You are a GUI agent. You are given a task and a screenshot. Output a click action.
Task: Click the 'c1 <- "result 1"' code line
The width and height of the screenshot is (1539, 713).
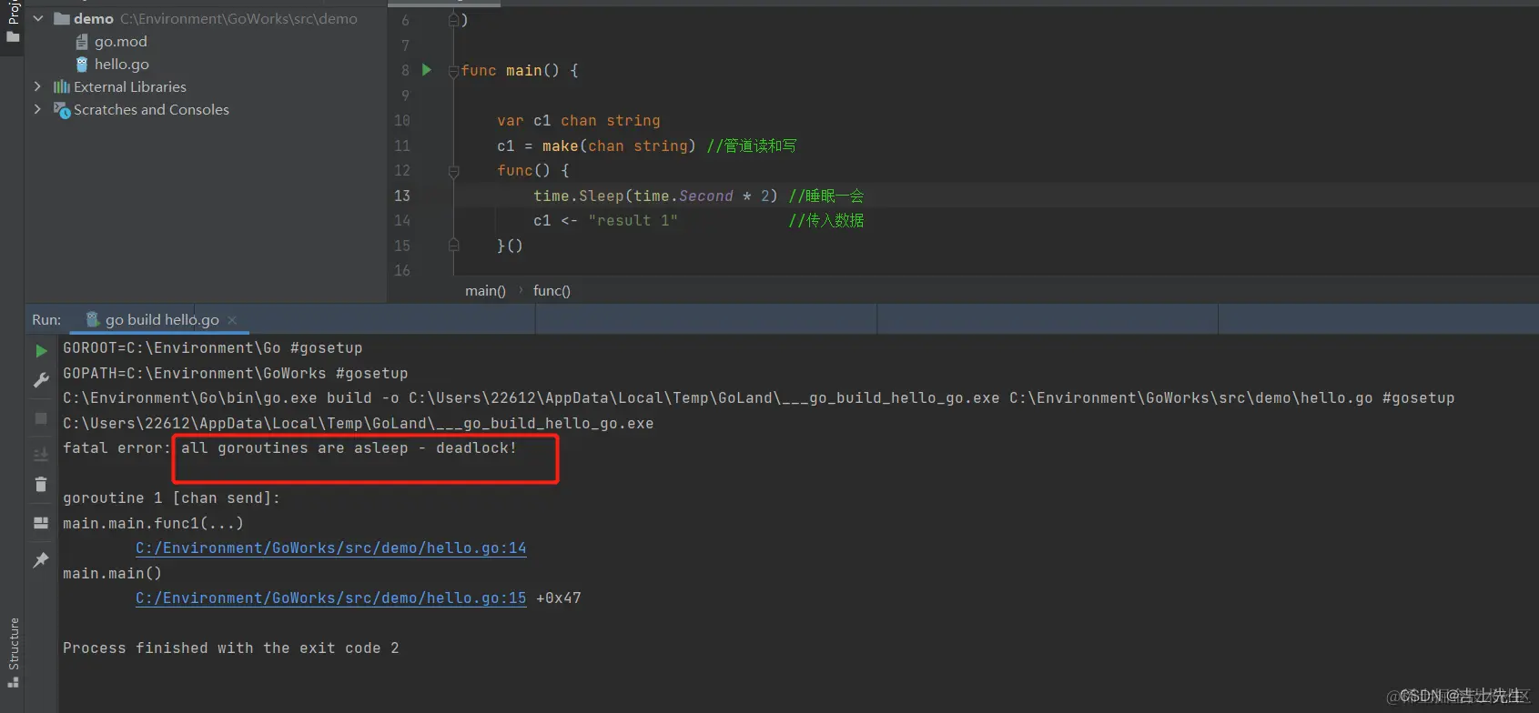(x=605, y=221)
